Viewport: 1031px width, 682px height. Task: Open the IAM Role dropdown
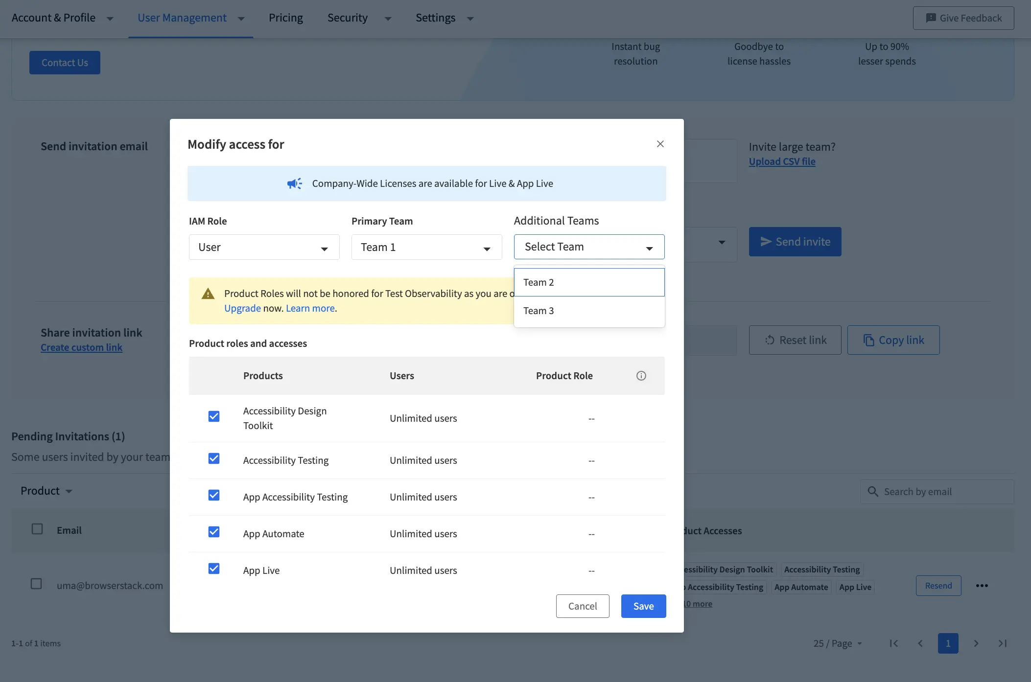pos(264,247)
